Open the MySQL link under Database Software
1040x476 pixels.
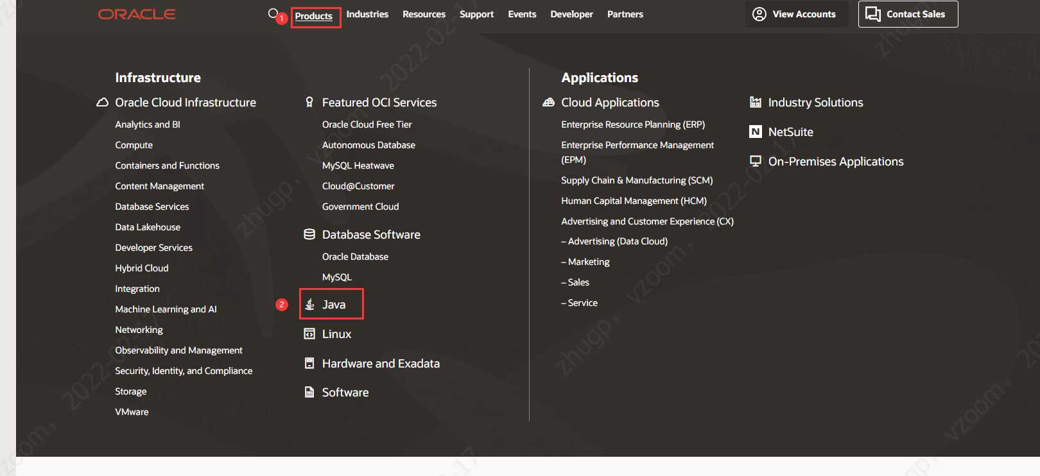coord(337,277)
